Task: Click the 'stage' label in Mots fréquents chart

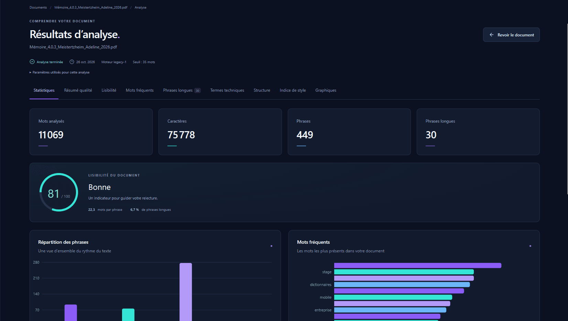Action: (x=327, y=272)
